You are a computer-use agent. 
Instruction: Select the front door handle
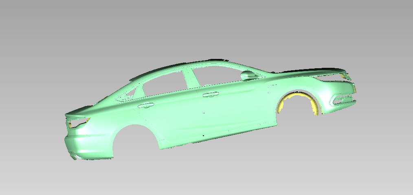click(210, 95)
